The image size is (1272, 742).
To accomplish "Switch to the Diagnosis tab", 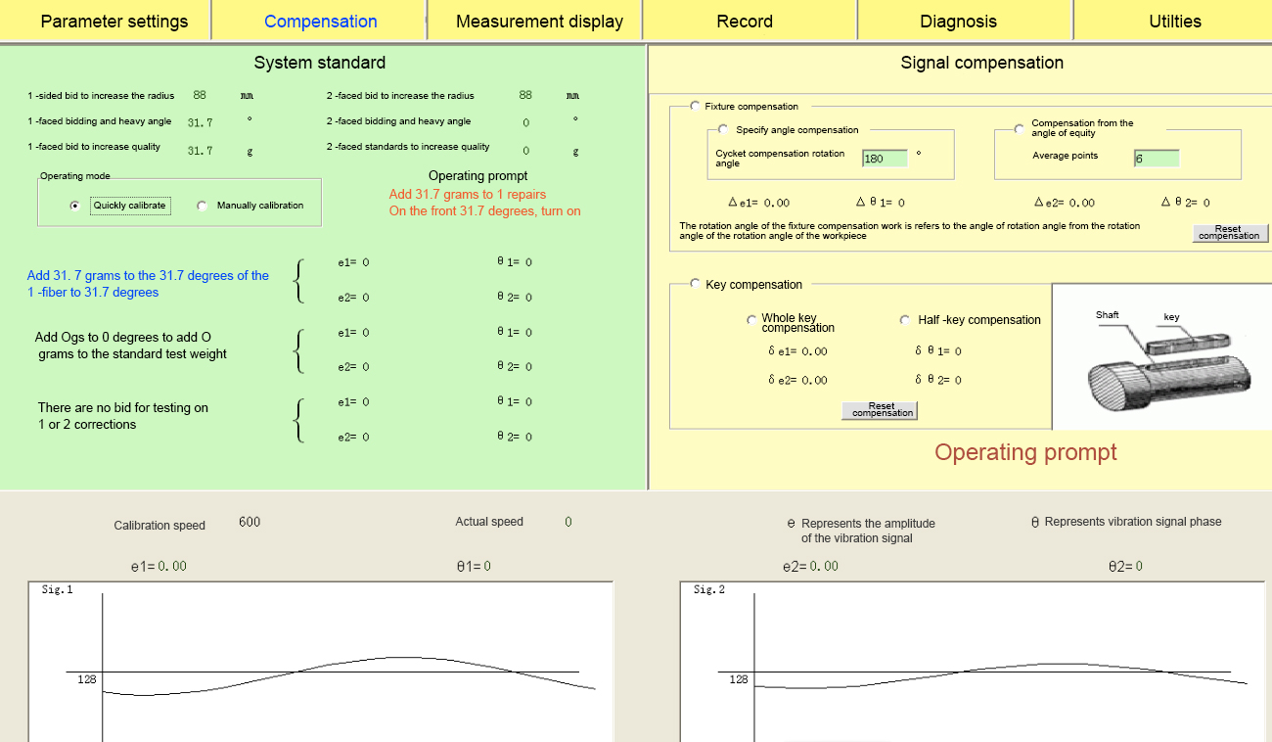I will pos(958,21).
